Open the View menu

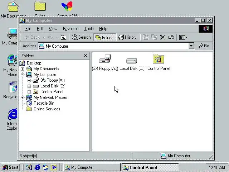53,29
